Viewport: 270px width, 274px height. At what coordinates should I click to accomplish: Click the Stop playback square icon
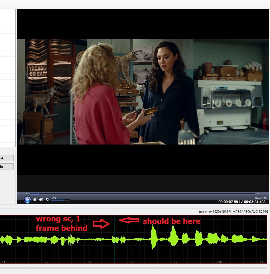(35, 200)
